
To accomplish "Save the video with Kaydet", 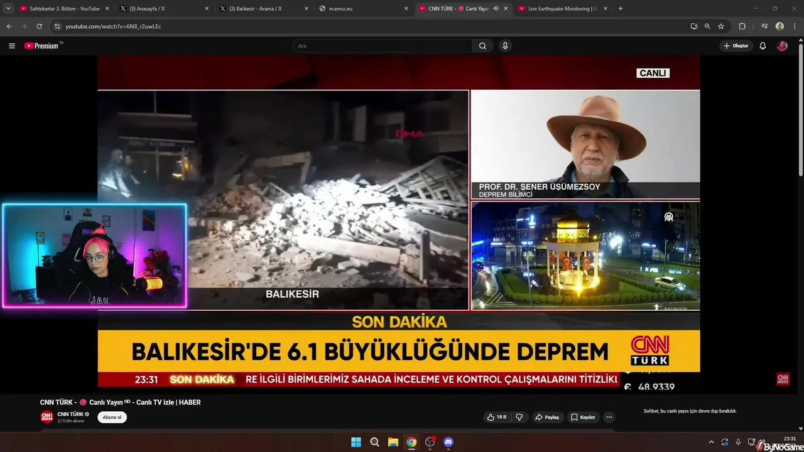I will [x=583, y=417].
